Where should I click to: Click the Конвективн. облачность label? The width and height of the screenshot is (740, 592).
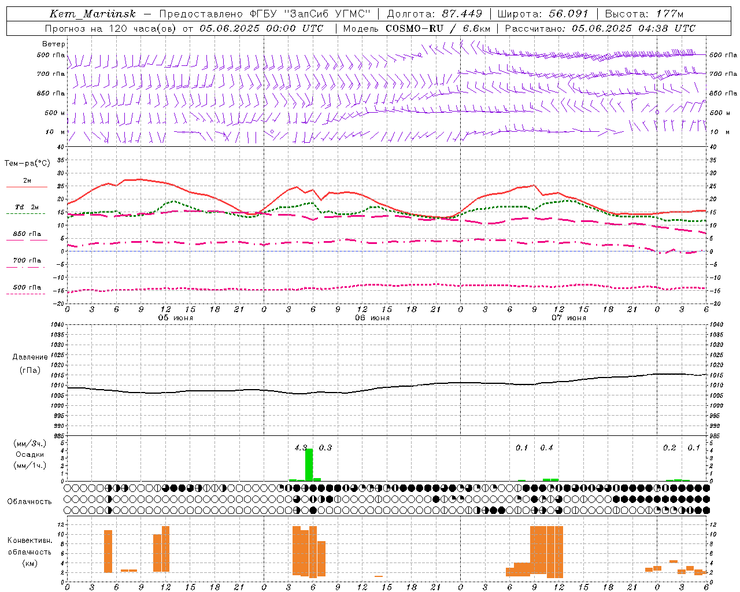(29, 546)
